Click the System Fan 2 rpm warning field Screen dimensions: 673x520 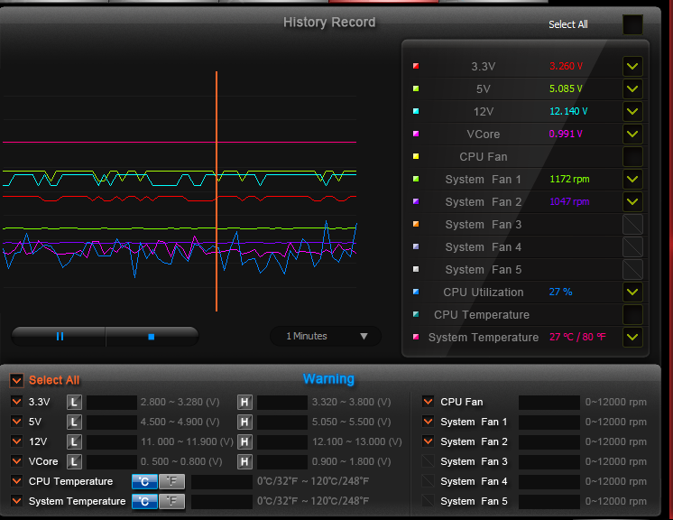pos(549,441)
